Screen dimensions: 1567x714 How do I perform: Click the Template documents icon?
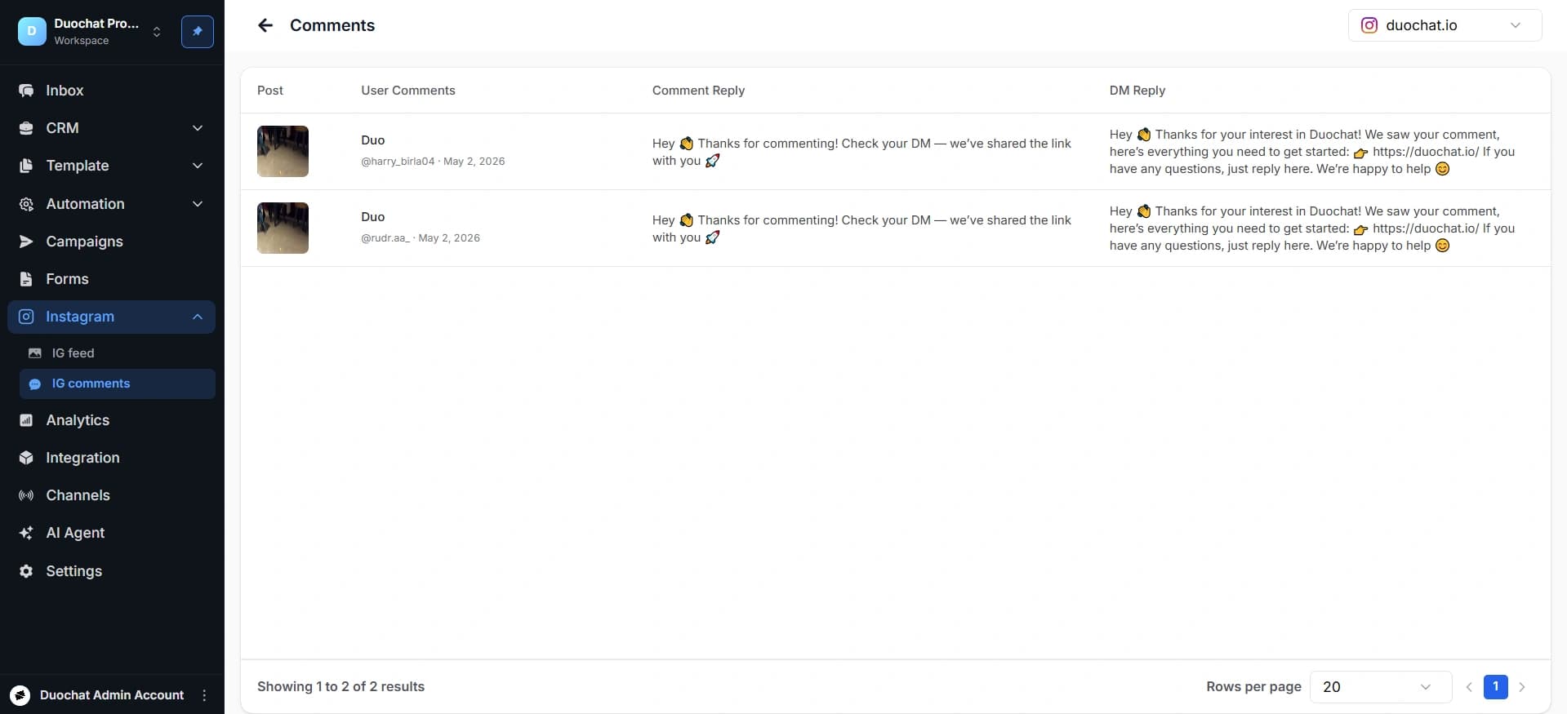pos(26,166)
